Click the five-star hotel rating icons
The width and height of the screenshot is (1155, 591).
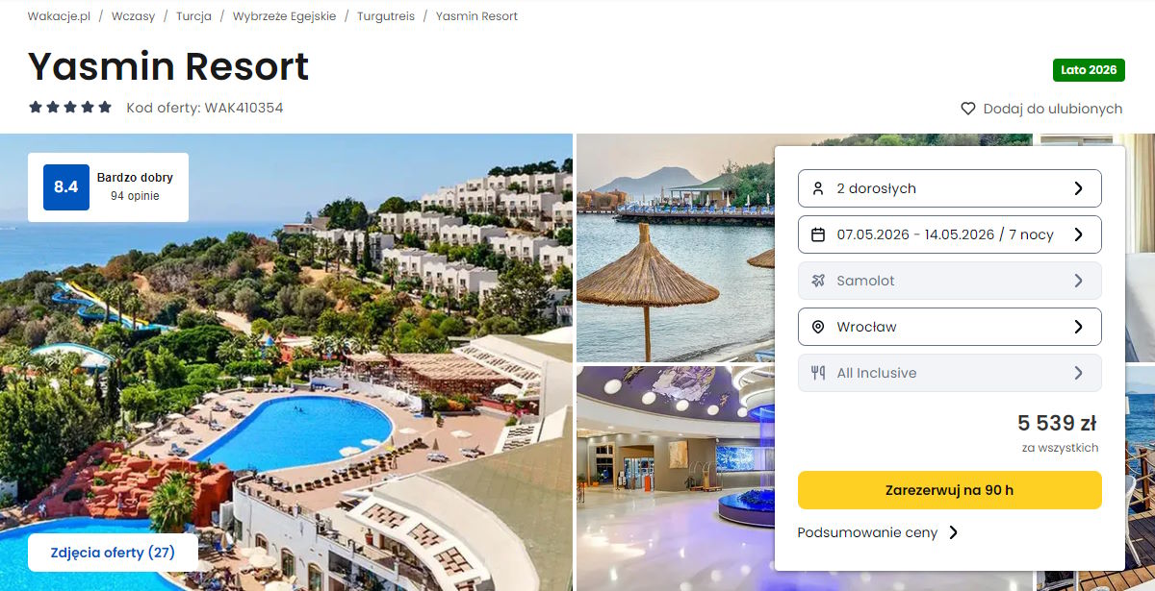(x=70, y=108)
